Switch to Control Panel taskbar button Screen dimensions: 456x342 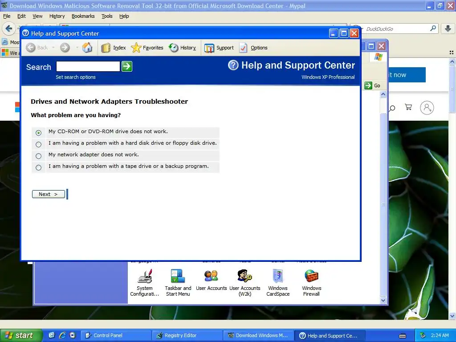[x=116, y=335]
